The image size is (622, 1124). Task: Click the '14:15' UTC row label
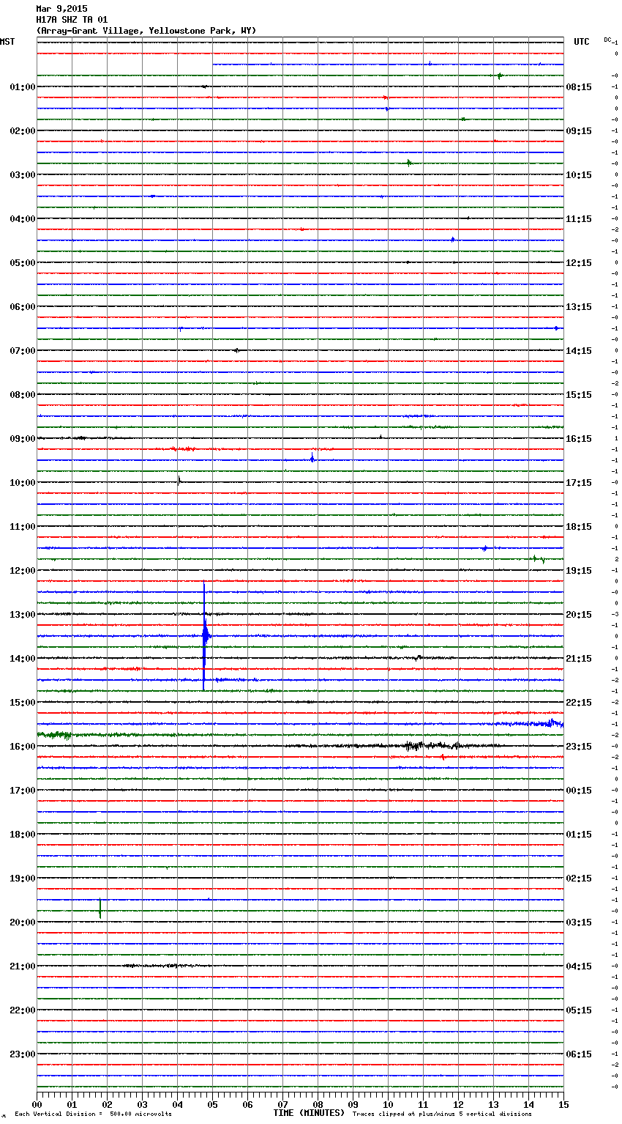coord(579,351)
